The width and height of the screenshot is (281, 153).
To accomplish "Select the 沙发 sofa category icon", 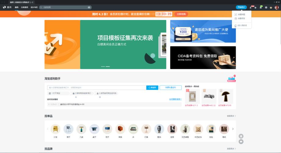I will pyautogui.click(x=55, y=129).
